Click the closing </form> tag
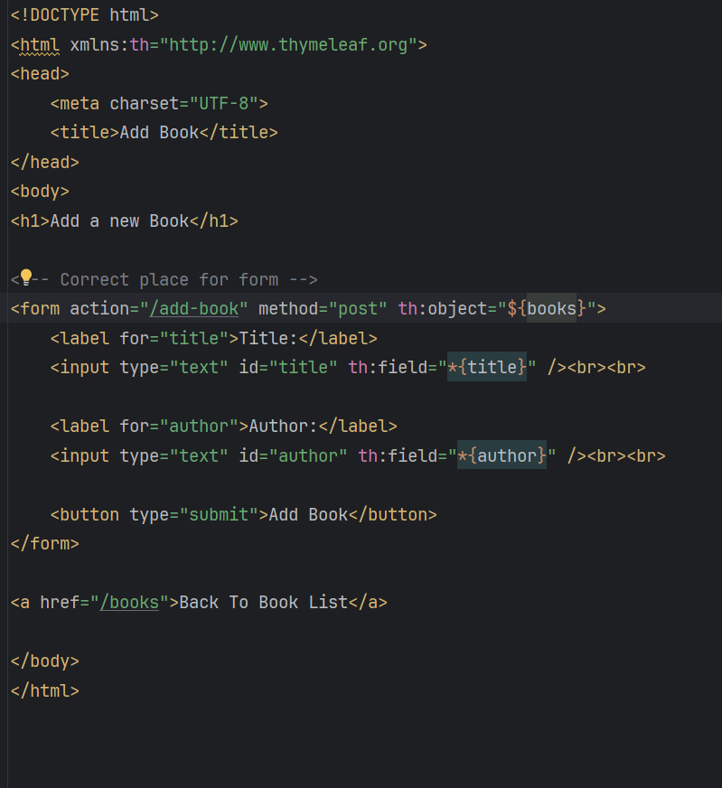This screenshot has height=788, width=722. pos(44,544)
